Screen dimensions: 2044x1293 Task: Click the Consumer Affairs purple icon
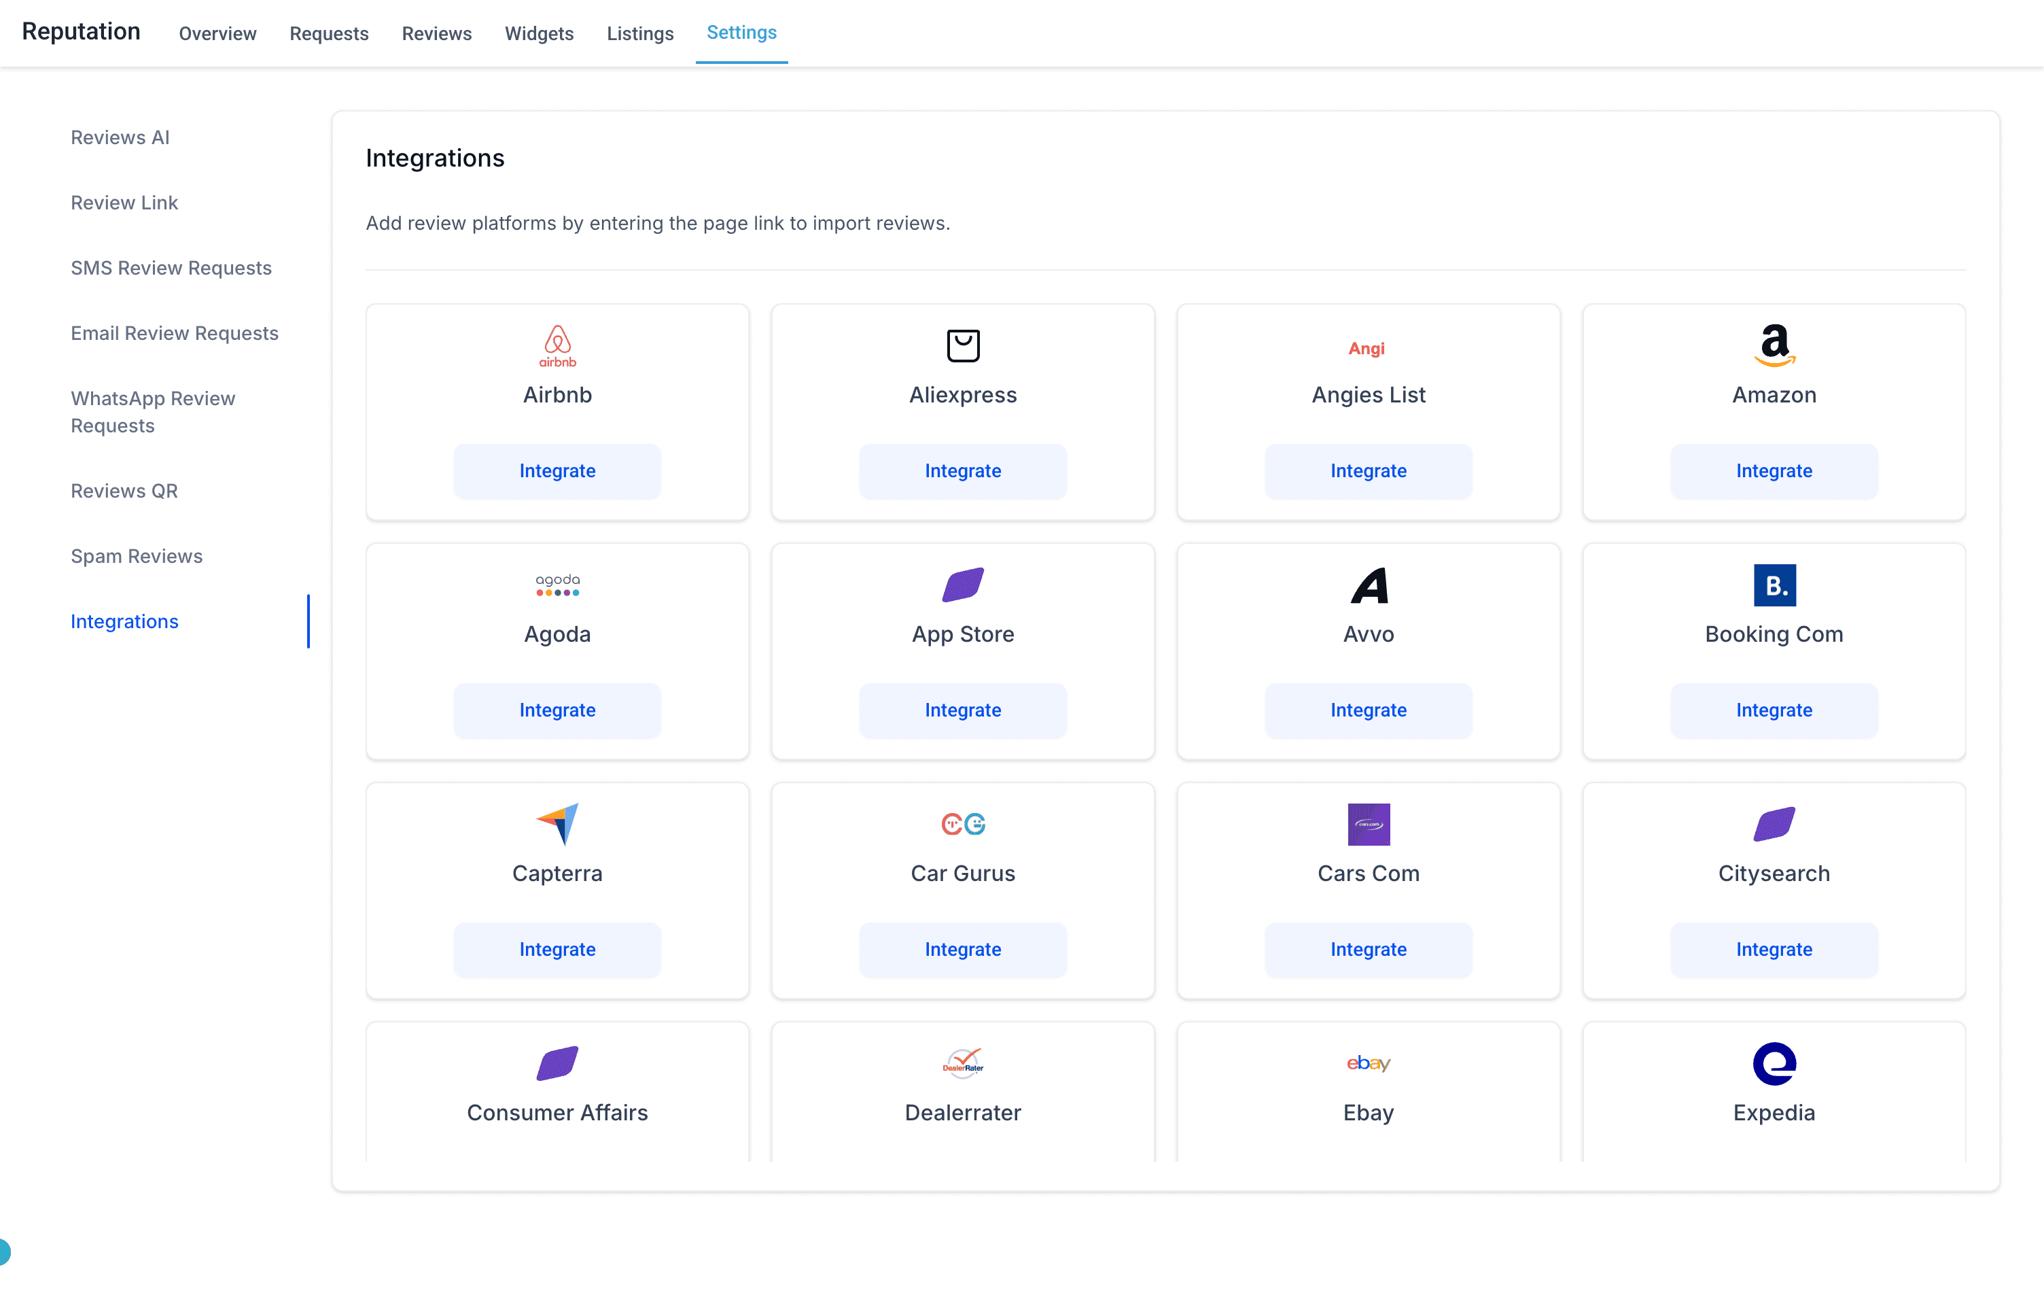click(x=557, y=1063)
